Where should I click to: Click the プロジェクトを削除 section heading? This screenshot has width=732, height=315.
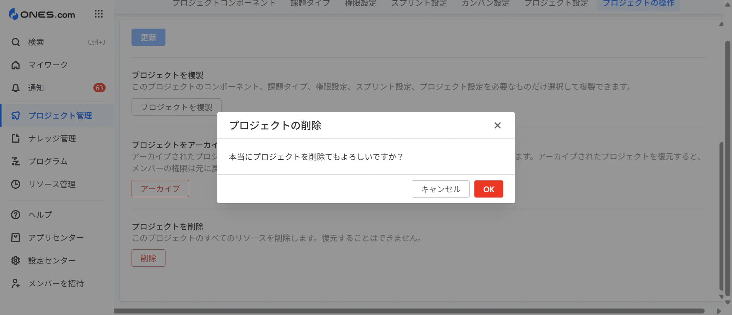(x=168, y=227)
